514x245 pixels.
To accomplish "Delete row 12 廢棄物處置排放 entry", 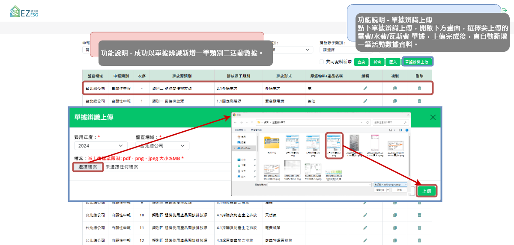I will point(419,240).
